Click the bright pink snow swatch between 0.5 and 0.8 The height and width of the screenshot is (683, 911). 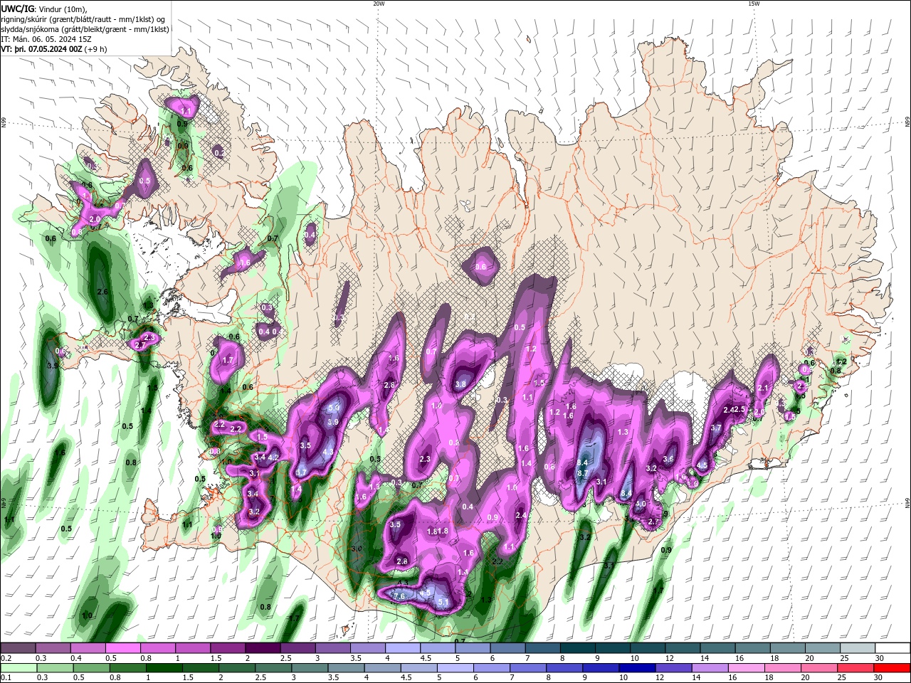click(123, 648)
